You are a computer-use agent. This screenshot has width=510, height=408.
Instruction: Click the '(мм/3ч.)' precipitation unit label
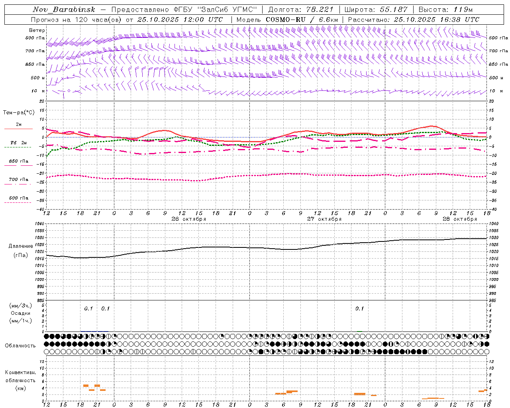[x=21, y=306]
